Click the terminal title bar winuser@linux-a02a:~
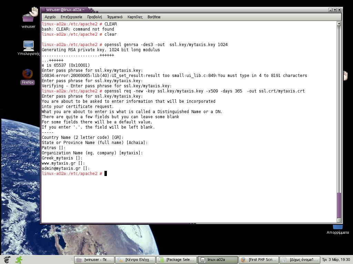This screenshot has height=264, width=353. pos(65,10)
